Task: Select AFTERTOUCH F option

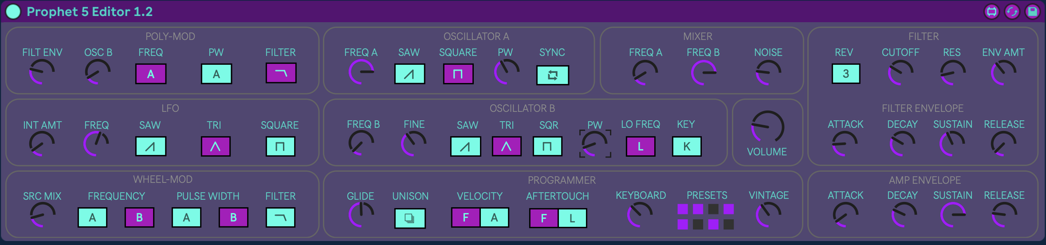Action: [x=544, y=218]
